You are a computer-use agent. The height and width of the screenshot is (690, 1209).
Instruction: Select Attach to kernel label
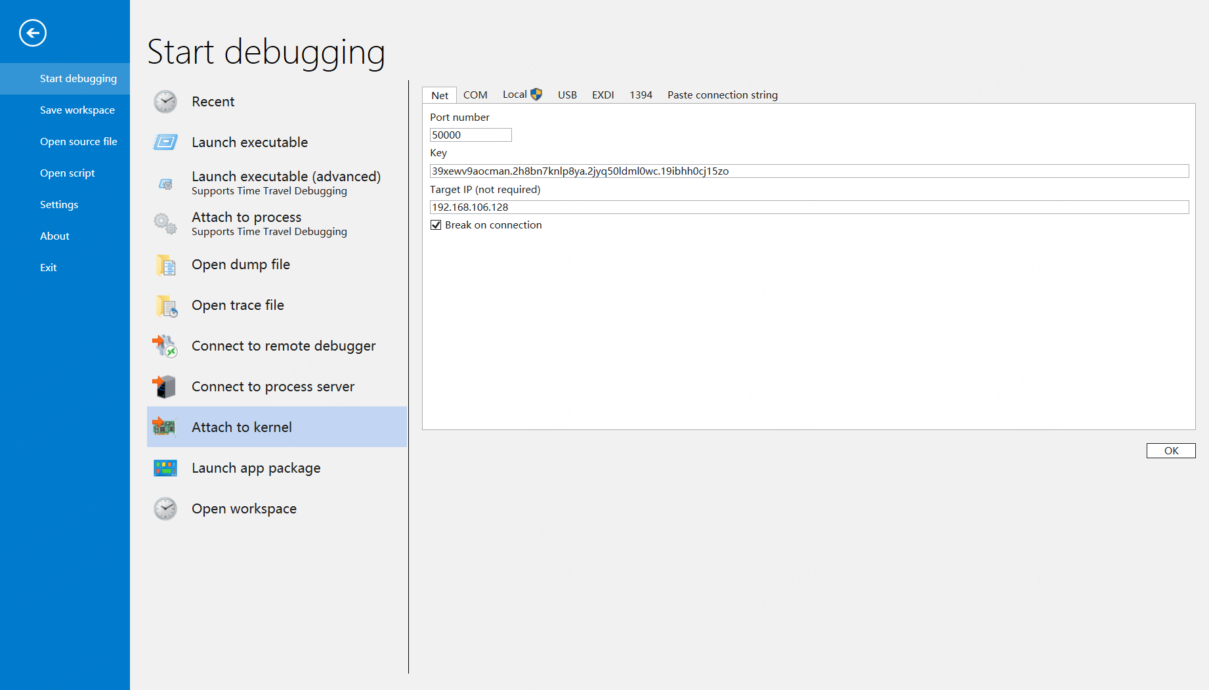(242, 427)
